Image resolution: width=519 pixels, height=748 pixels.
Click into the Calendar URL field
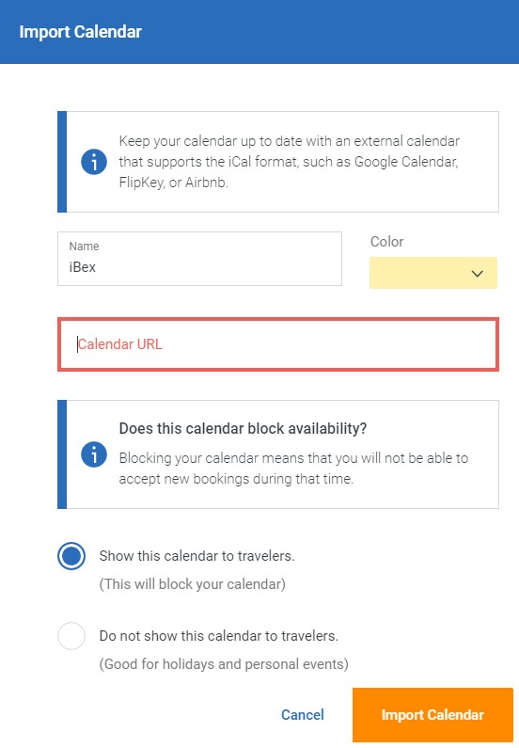[278, 344]
